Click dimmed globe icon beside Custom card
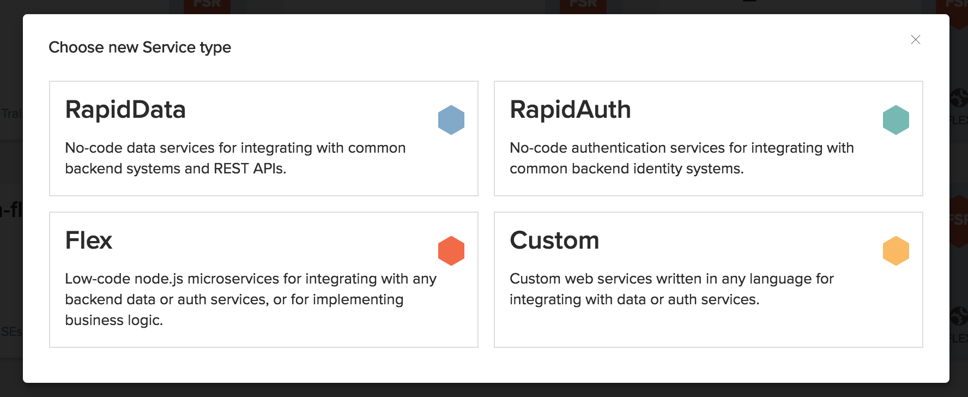 coord(959,316)
